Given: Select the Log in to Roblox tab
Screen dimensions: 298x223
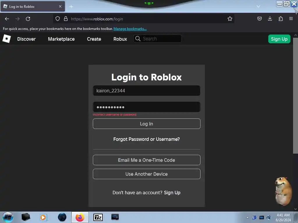Looking at the screenshot, I should point(33,6).
